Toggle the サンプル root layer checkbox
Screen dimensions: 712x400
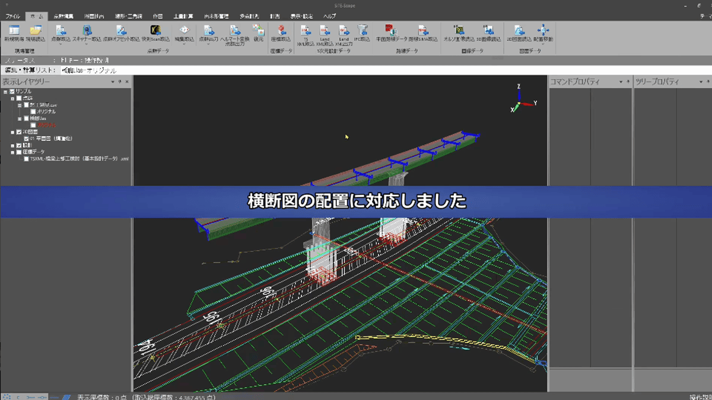pyautogui.click(x=12, y=91)
